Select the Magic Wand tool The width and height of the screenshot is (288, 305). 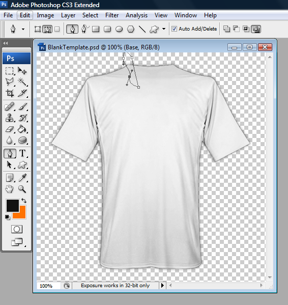22,82
